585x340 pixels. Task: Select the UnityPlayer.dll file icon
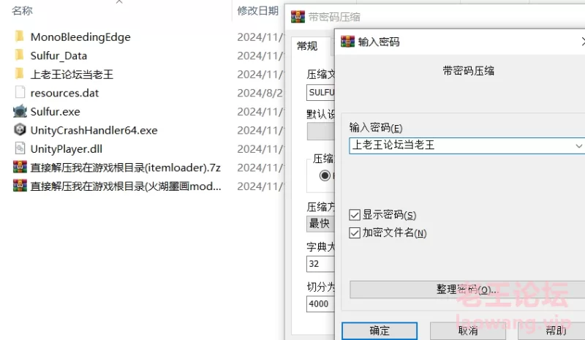20,148
